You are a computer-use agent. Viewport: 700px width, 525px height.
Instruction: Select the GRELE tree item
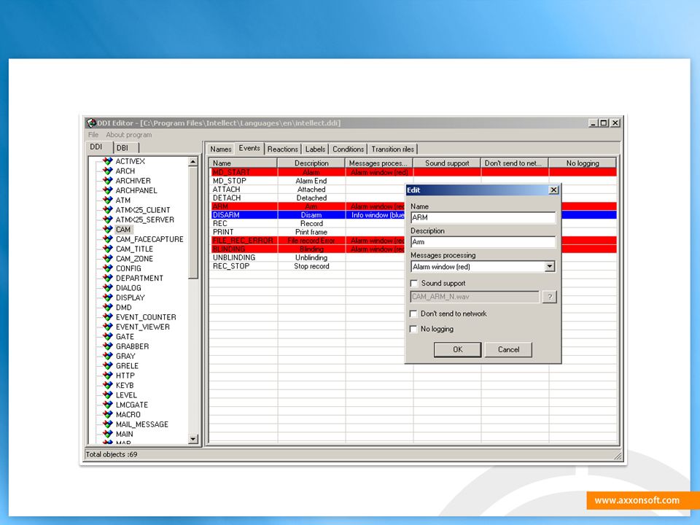(127, 366)
